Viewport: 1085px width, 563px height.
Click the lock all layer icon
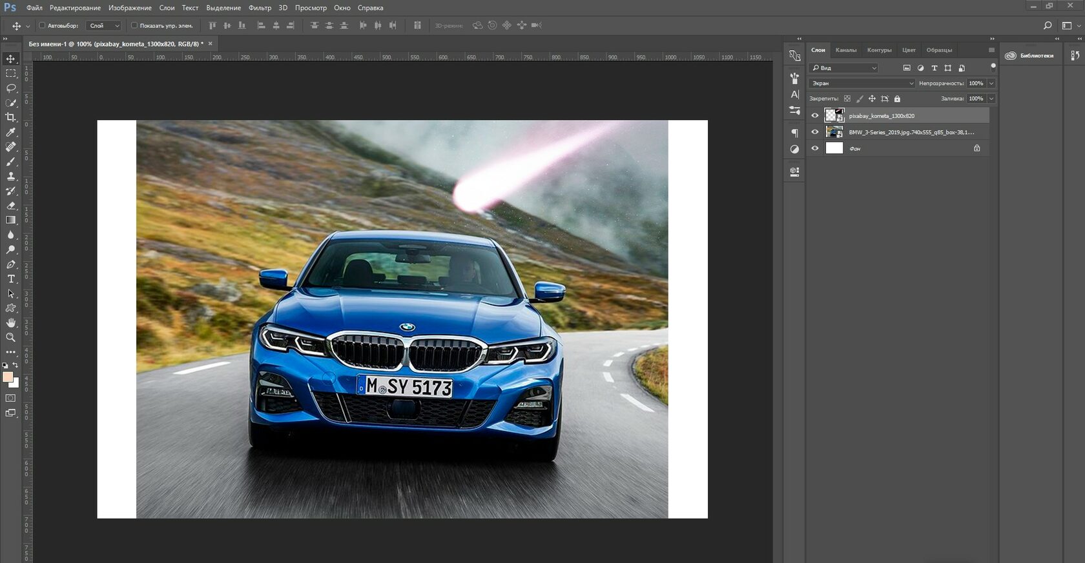tap(897, 99)
